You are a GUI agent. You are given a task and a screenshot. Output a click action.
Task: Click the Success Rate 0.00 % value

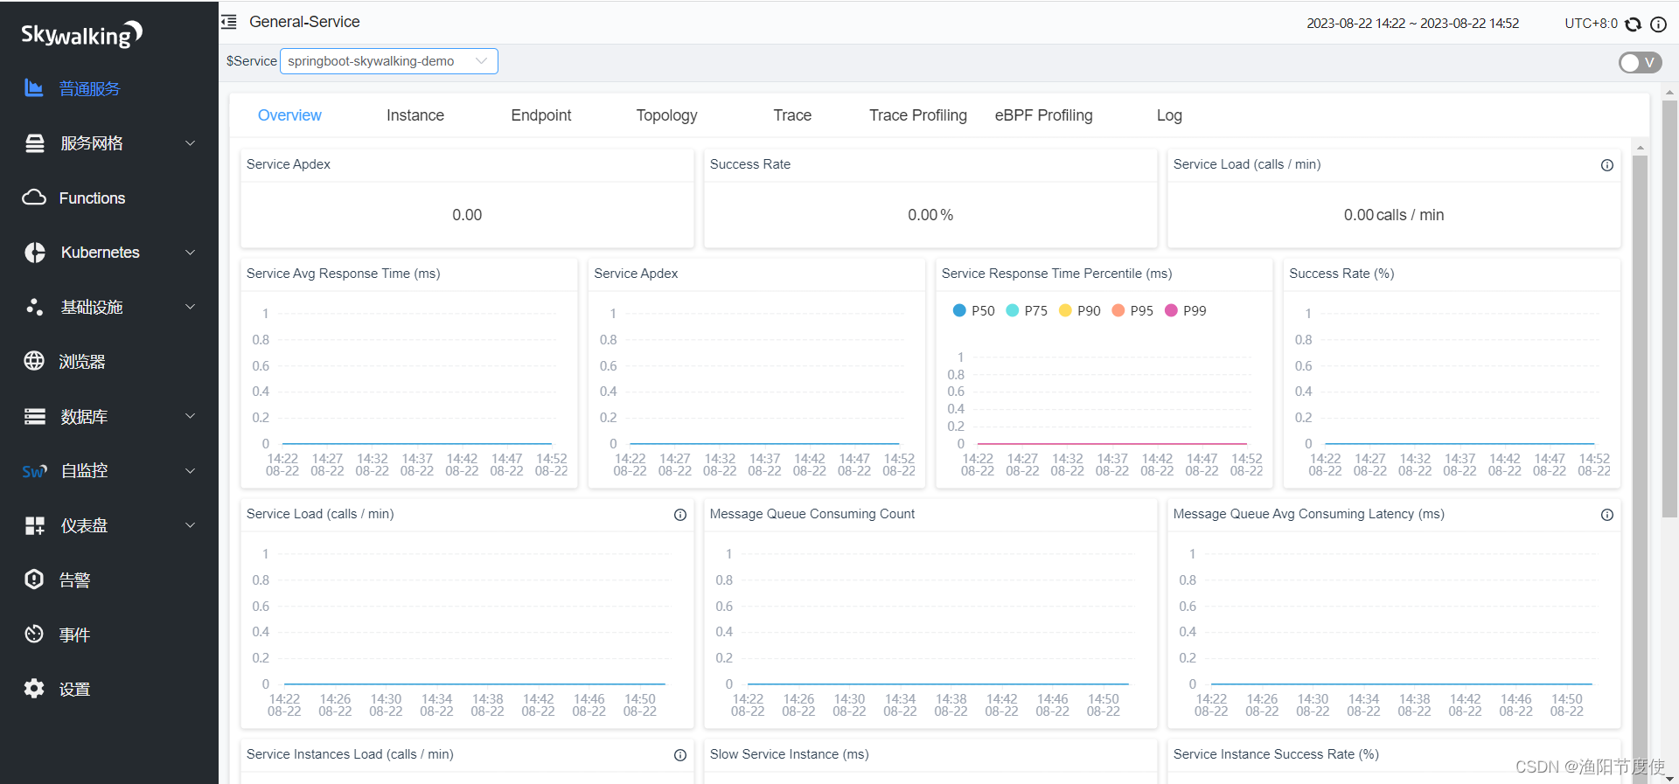(930, 215)
